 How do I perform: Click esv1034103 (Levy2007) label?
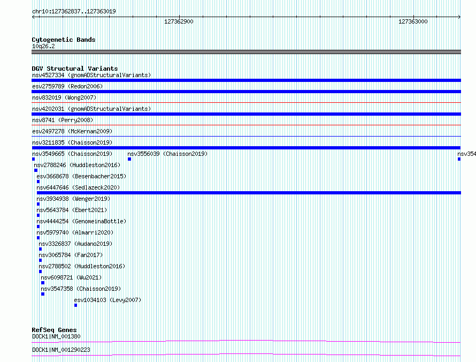[x=108, y=300]
